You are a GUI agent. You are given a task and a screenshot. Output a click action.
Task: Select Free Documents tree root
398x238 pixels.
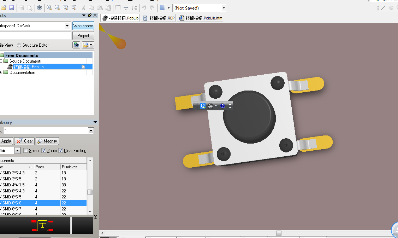pyautogui.click(x=22, y=56)
